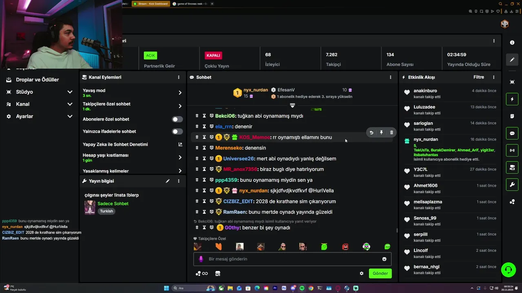
Task: Toggle Yalnızca ifadelerle sohbet switch
Action: [x=177, y=131]
